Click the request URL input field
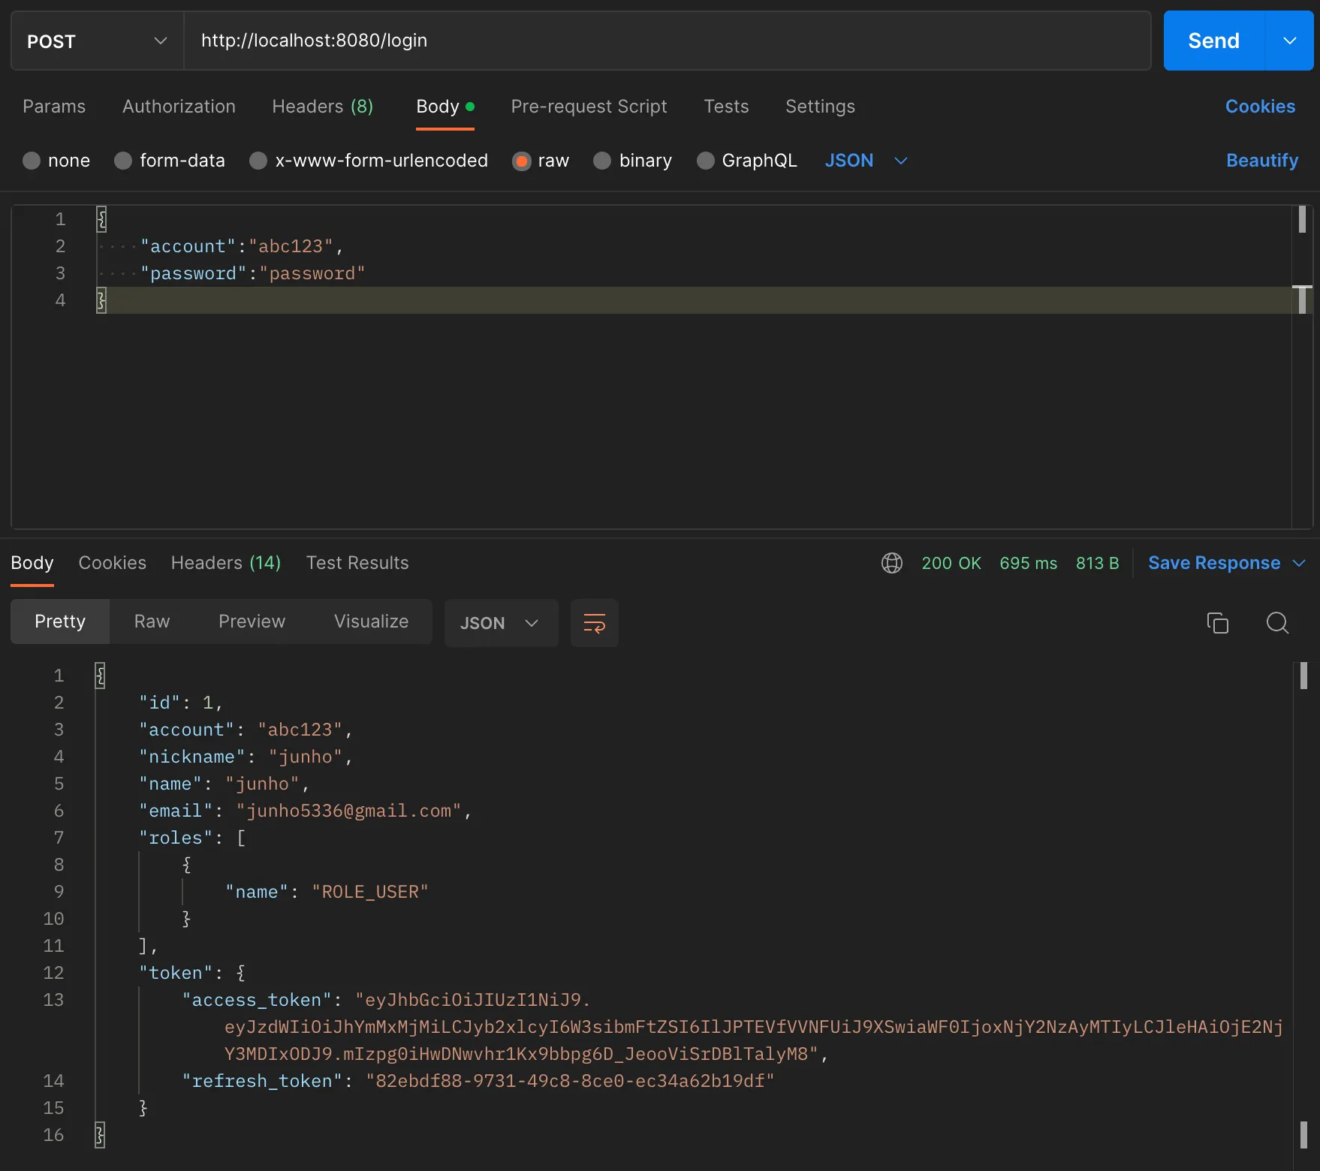The height and width of the screenshot is (1171, 1320). pyautogui.click(x=667, y=41)
